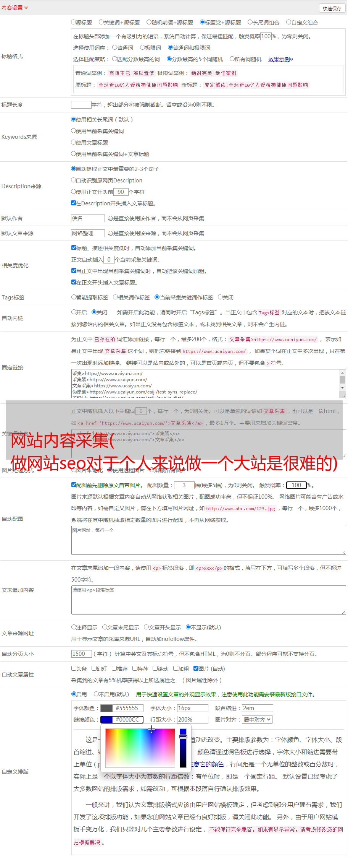The image size is (348, 860).
Task: Edit the 默认文章来源 field containing 网络整理
Action: [x=88, y=233]
